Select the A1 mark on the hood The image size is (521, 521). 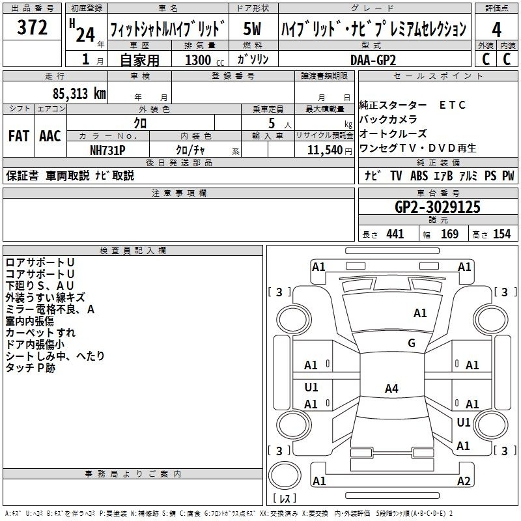point(420,313)
